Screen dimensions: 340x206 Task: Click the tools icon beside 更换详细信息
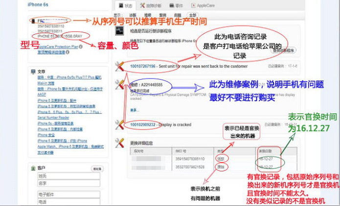119,143
